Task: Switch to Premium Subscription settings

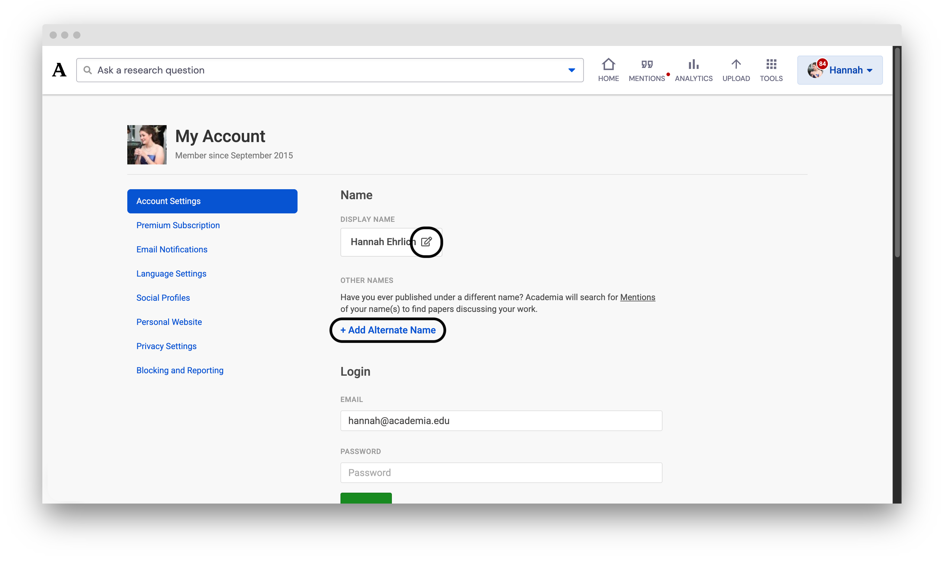Action: point(177,225)
